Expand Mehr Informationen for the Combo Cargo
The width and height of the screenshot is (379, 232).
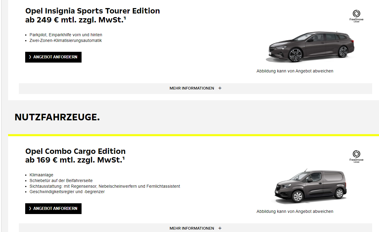tap(192, 228)
